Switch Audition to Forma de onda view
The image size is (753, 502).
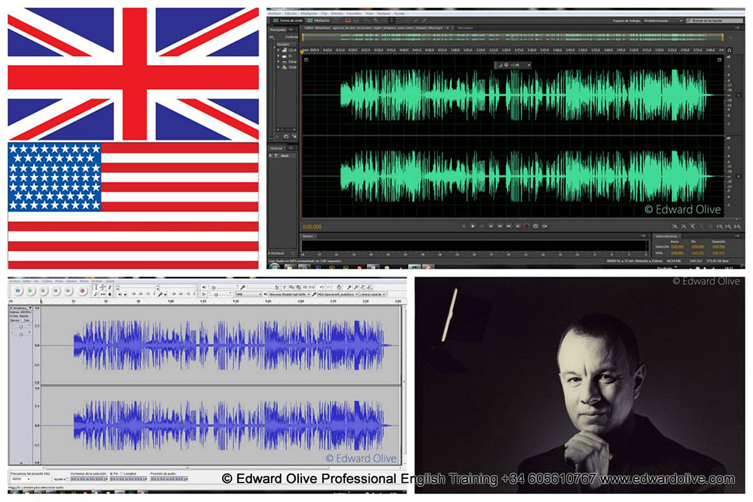(289, 21)
